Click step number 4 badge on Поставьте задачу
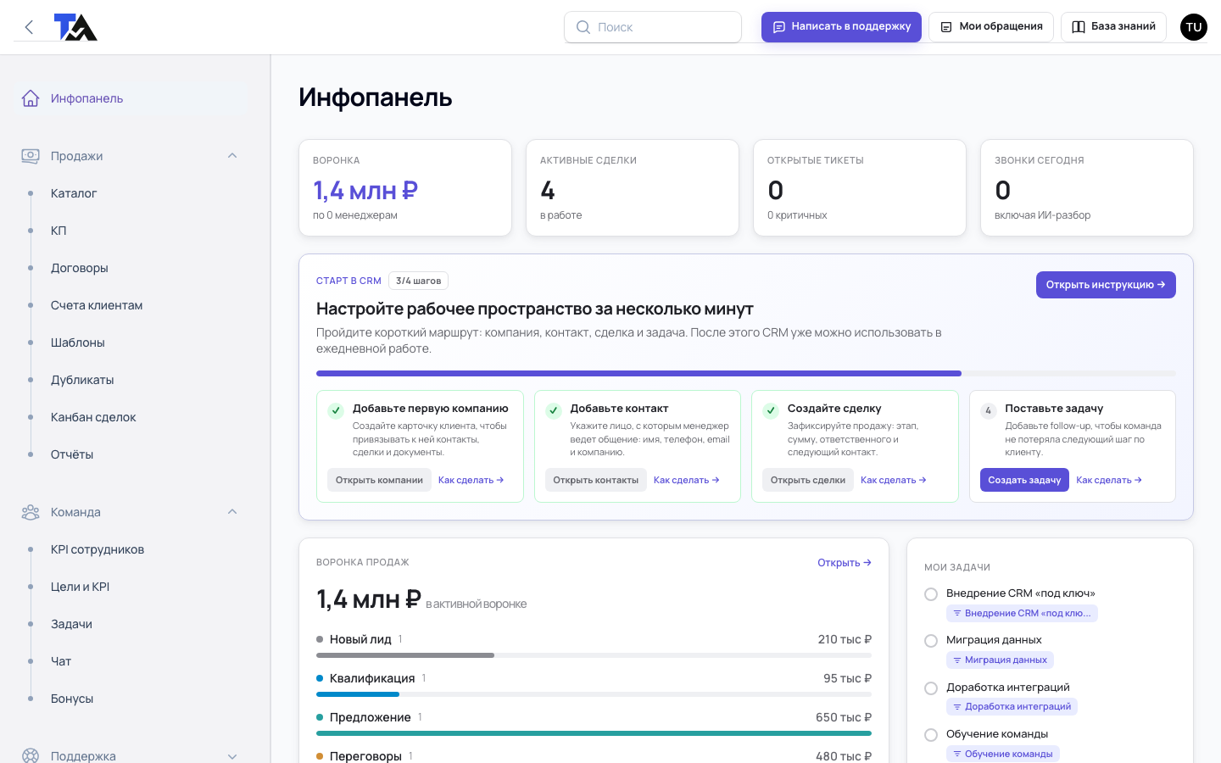Image resolution: width=1221 pixels, height=763 pixels. point(988,410)
